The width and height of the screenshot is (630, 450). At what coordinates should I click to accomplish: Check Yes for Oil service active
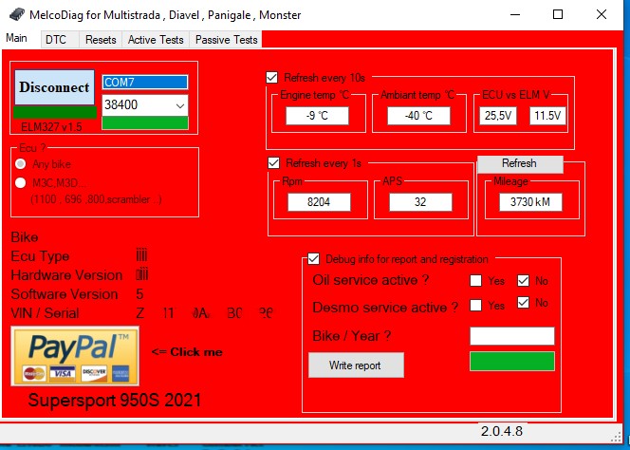[476, 281]
